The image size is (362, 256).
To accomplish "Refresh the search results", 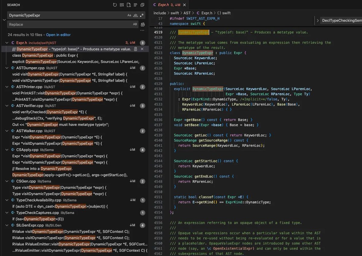I will (x=115, y=5).
